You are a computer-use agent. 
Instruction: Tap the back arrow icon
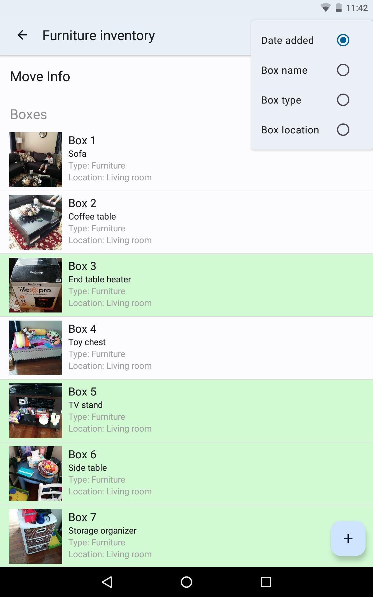coord(22,35)
